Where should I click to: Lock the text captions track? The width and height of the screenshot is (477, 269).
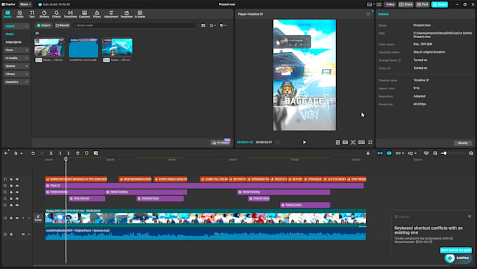pyautogui.click(x=11, y=179)
